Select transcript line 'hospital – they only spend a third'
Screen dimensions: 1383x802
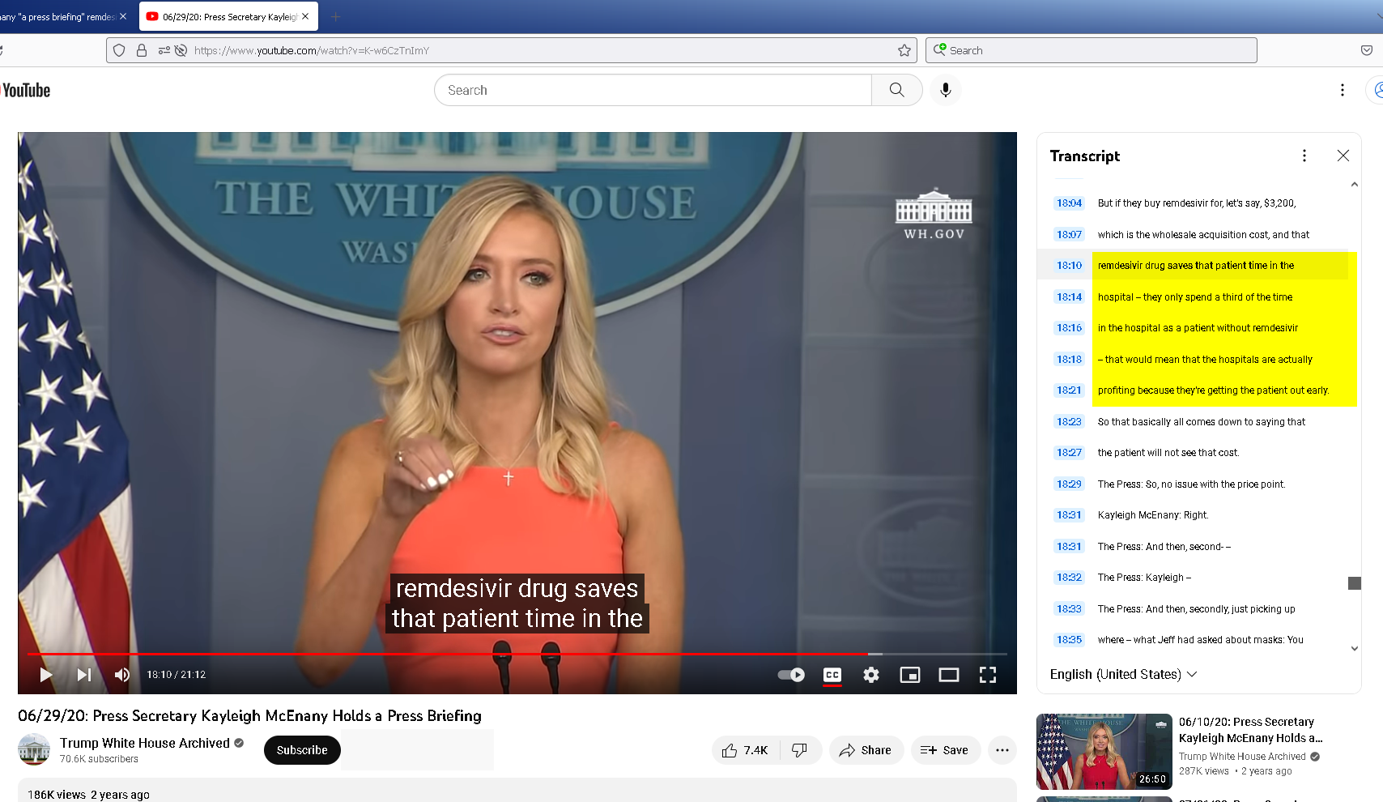pos(1196,297)
